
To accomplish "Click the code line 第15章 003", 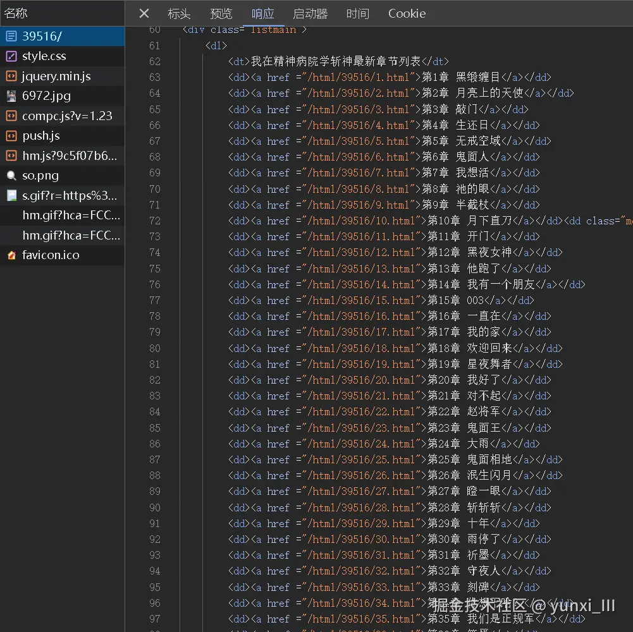I will (x=381, y=300).
